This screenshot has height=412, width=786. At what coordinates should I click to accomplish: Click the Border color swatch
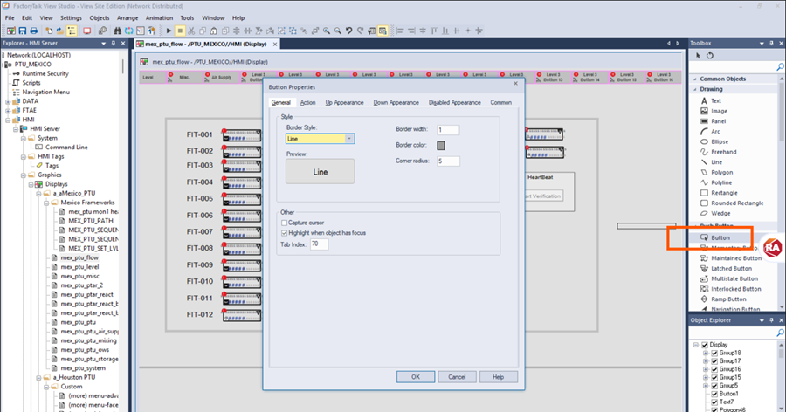[x=441, y=146]
